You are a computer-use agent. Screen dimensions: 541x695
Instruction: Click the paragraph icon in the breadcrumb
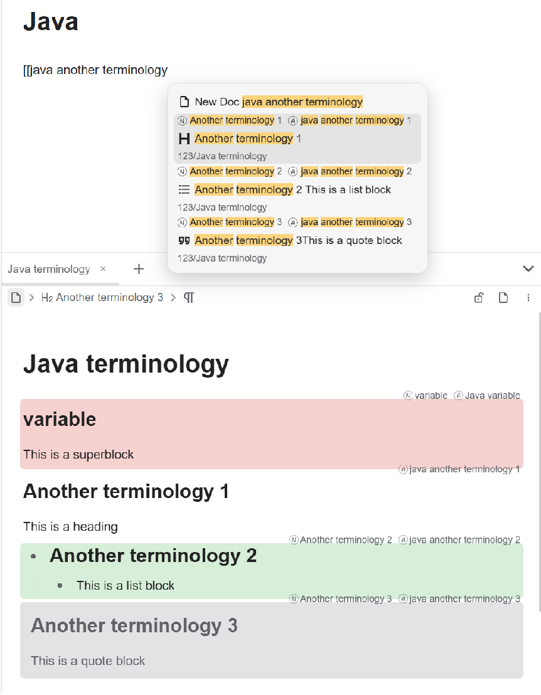click(189, 297)
